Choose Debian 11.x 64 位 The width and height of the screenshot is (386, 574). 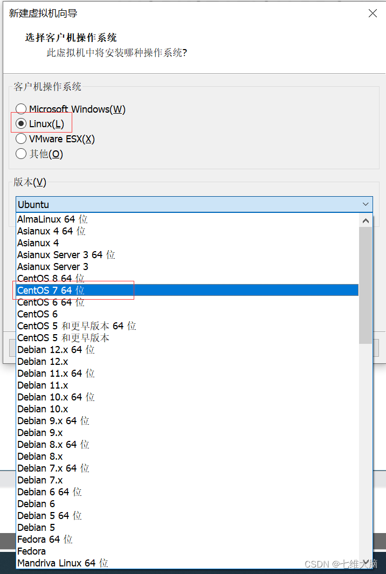[188, 374]
